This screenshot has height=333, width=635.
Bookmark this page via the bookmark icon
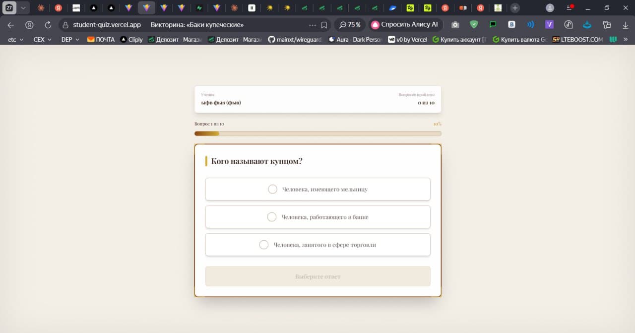(x=324, y=25)
